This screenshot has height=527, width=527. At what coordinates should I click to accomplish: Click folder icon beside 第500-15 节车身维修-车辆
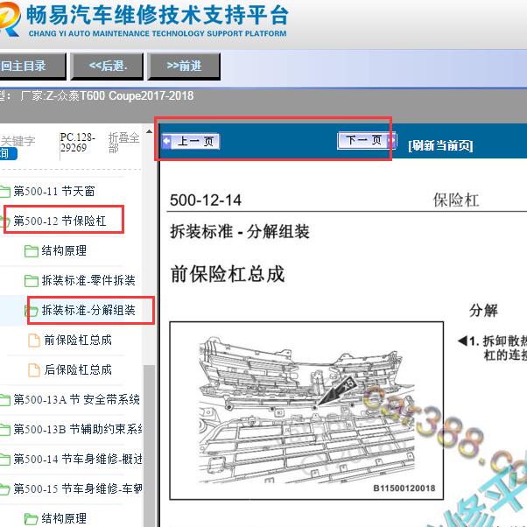tap(4, 489)
